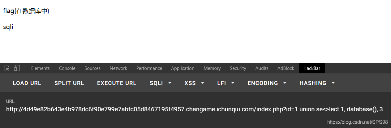Image resolution: width=391 pixels, height=128 pixels.
Task: Expand the XSS dropdown menu
Action: click(194, 83)
